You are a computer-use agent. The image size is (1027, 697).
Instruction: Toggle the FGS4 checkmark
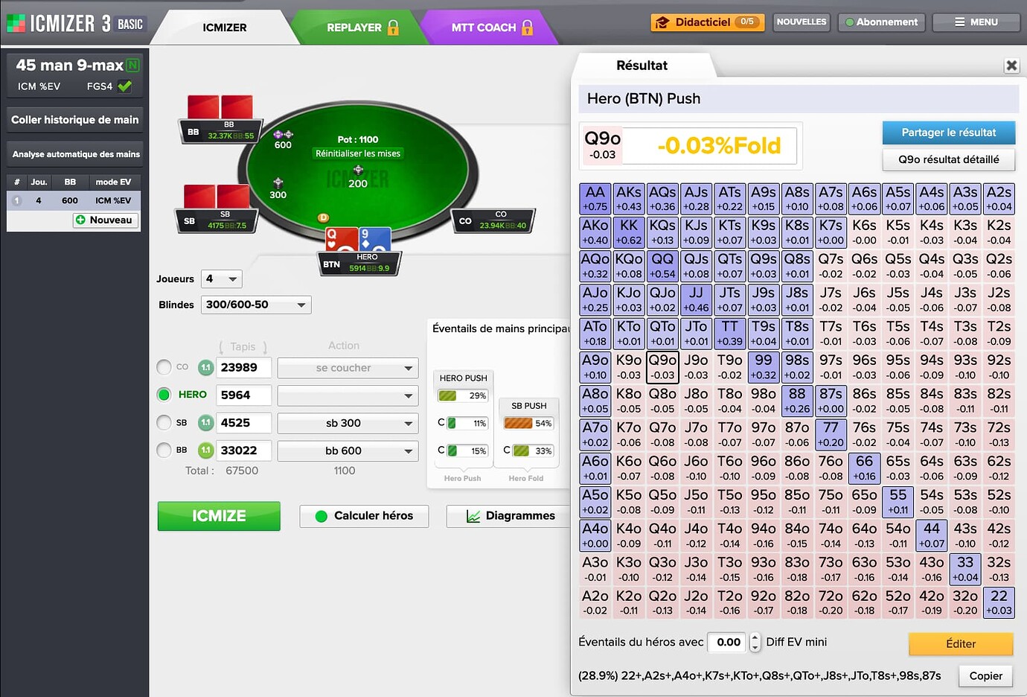point(125,86)
